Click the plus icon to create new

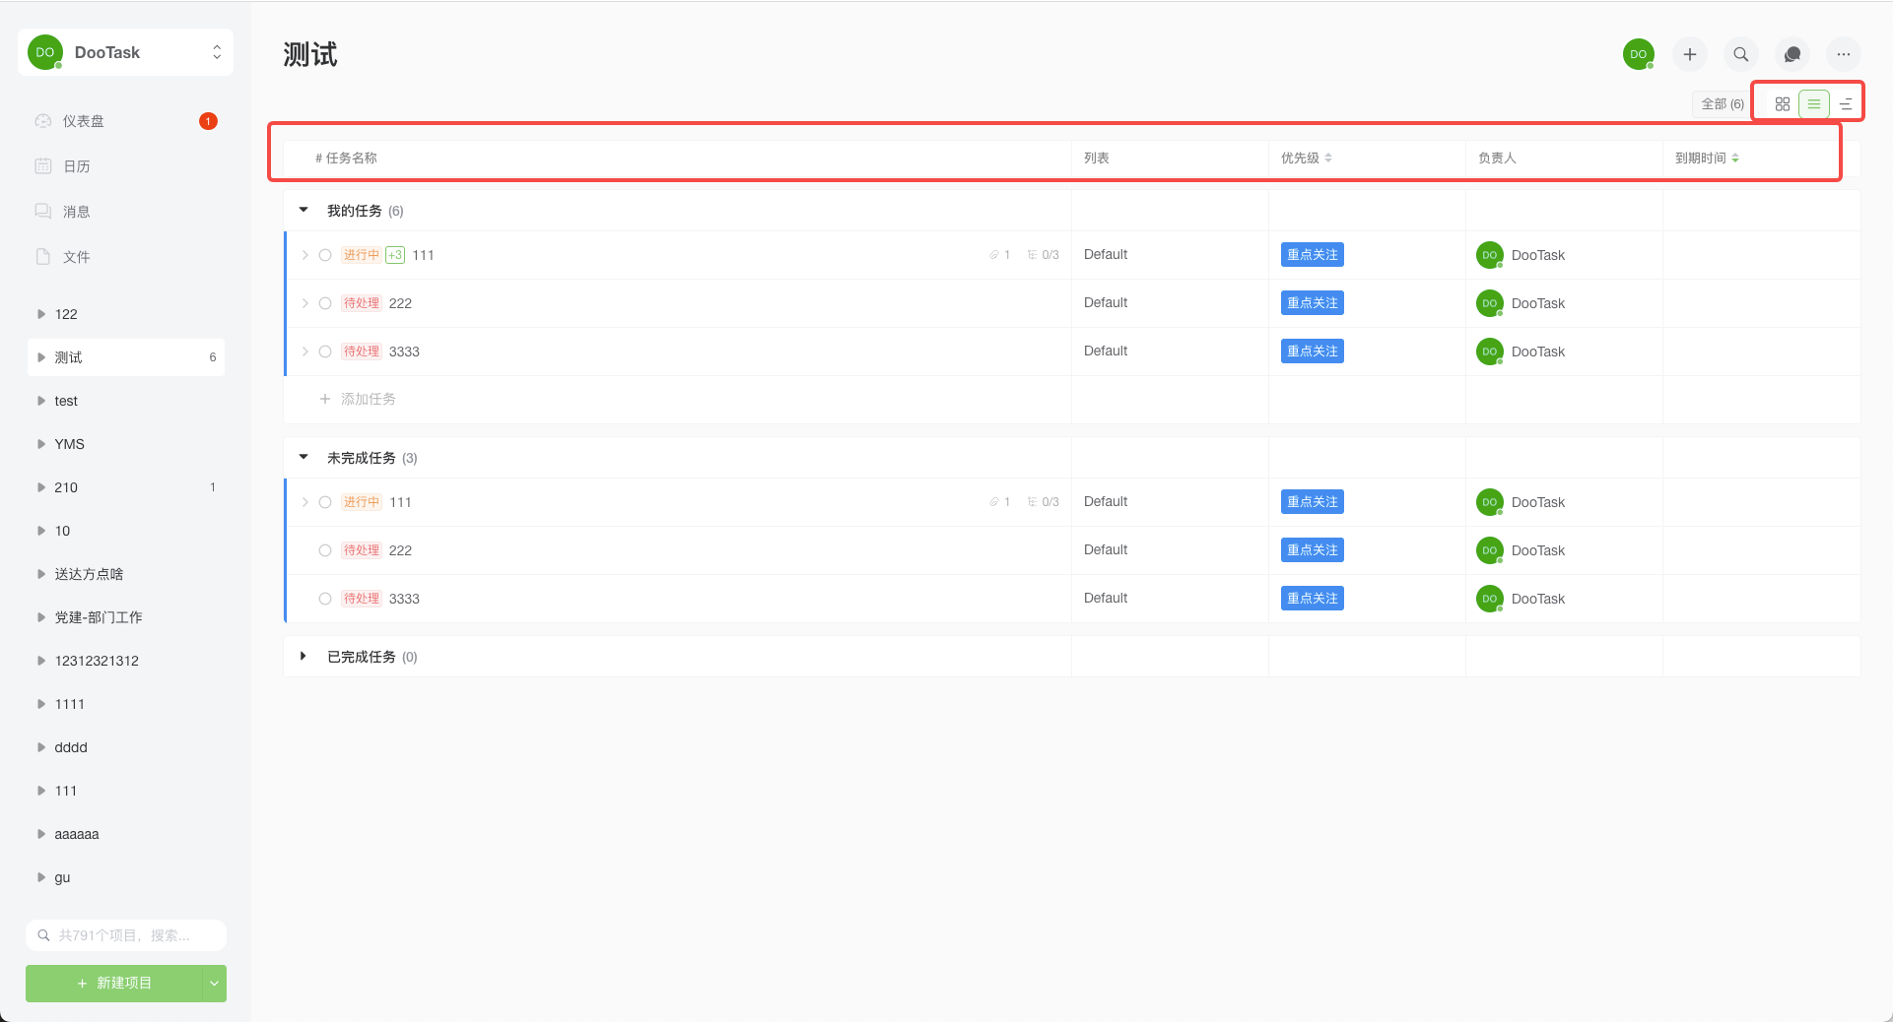pos(1689,54)
